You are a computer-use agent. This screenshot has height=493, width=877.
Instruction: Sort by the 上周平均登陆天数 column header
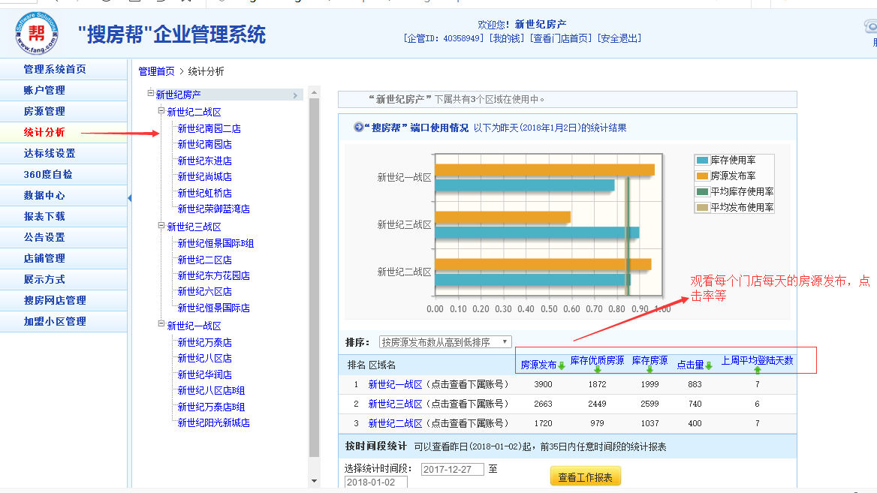point(758,360)
